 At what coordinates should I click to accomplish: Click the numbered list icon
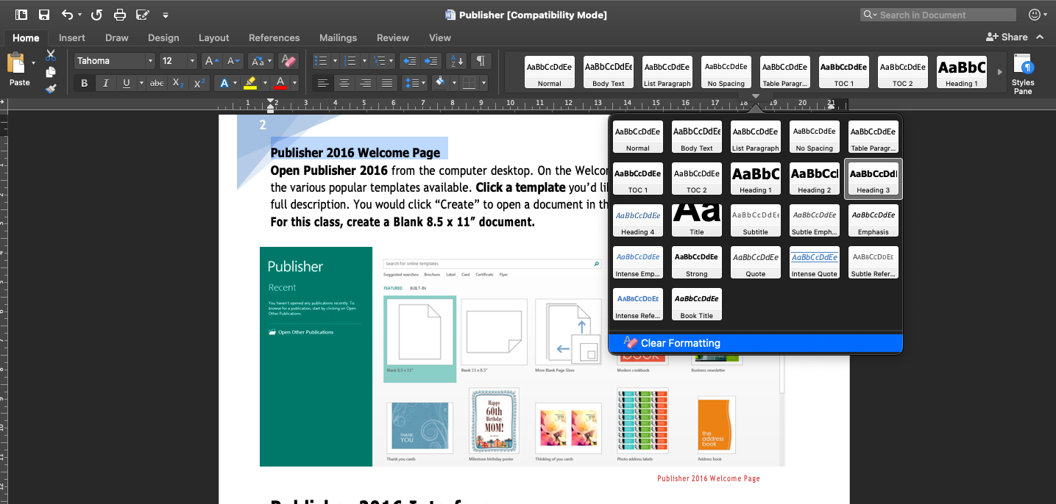point(350,61)
